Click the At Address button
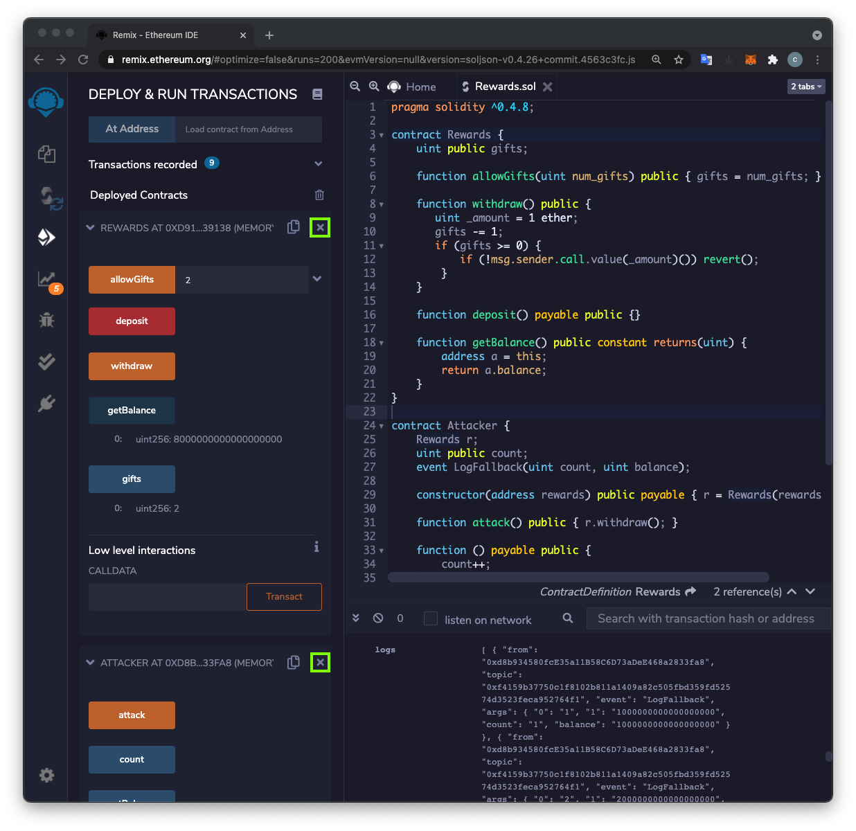Image resolution: width=856 pixels, height=831 pixels. [x=132, y=129]
